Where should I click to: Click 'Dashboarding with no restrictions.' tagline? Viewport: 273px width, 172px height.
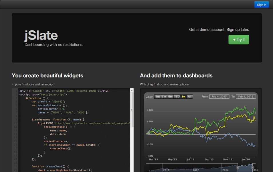tap(54, 45)
